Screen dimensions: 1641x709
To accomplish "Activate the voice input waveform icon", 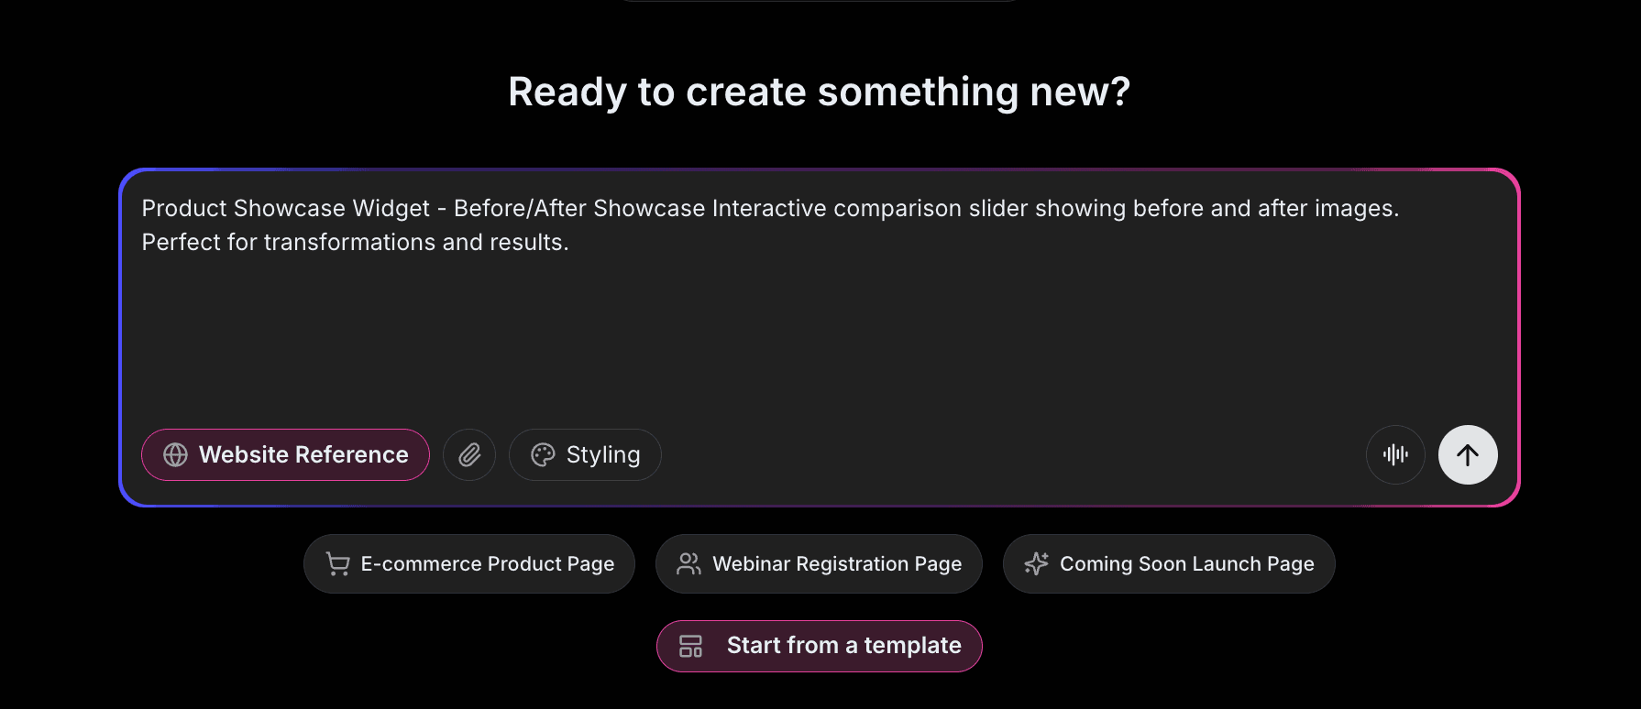I will [1395, 454].
